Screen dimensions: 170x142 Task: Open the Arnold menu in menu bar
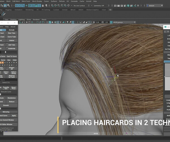89,1
